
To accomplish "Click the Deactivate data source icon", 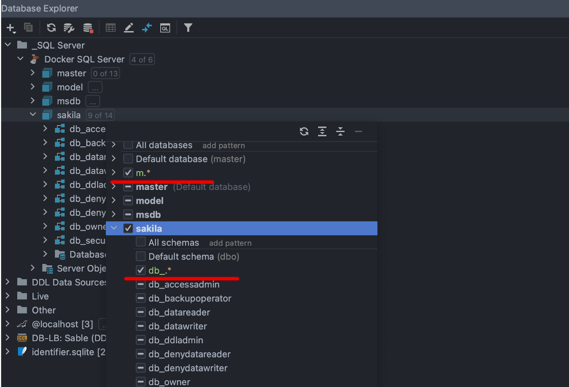I will (x=88, y=28).
